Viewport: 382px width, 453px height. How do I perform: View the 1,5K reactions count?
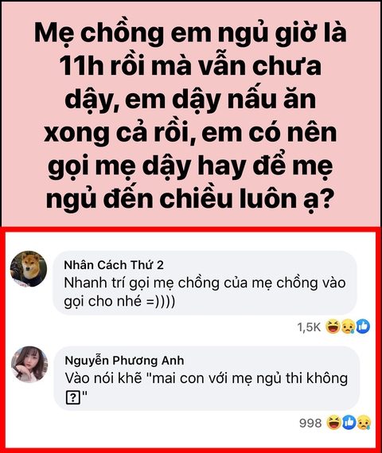tap(309, 327)
